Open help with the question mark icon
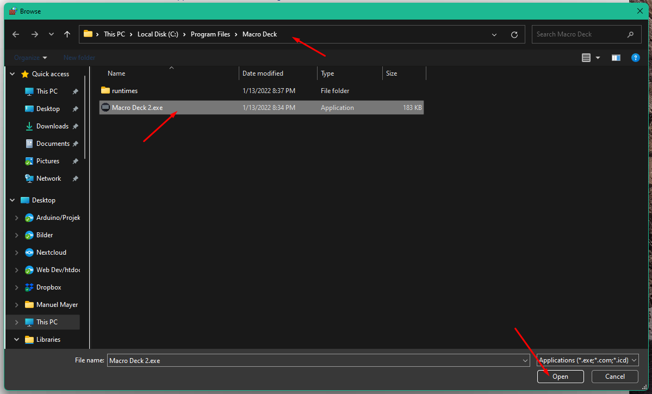This screenshot has height=394, width=652. (635, 58)
